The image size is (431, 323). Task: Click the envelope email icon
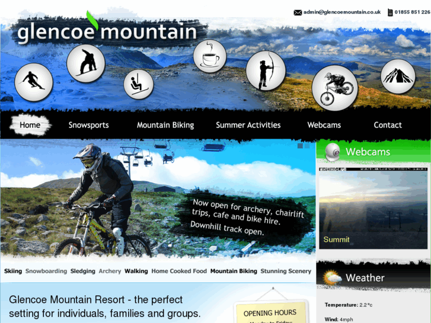(x=298, y=12)
